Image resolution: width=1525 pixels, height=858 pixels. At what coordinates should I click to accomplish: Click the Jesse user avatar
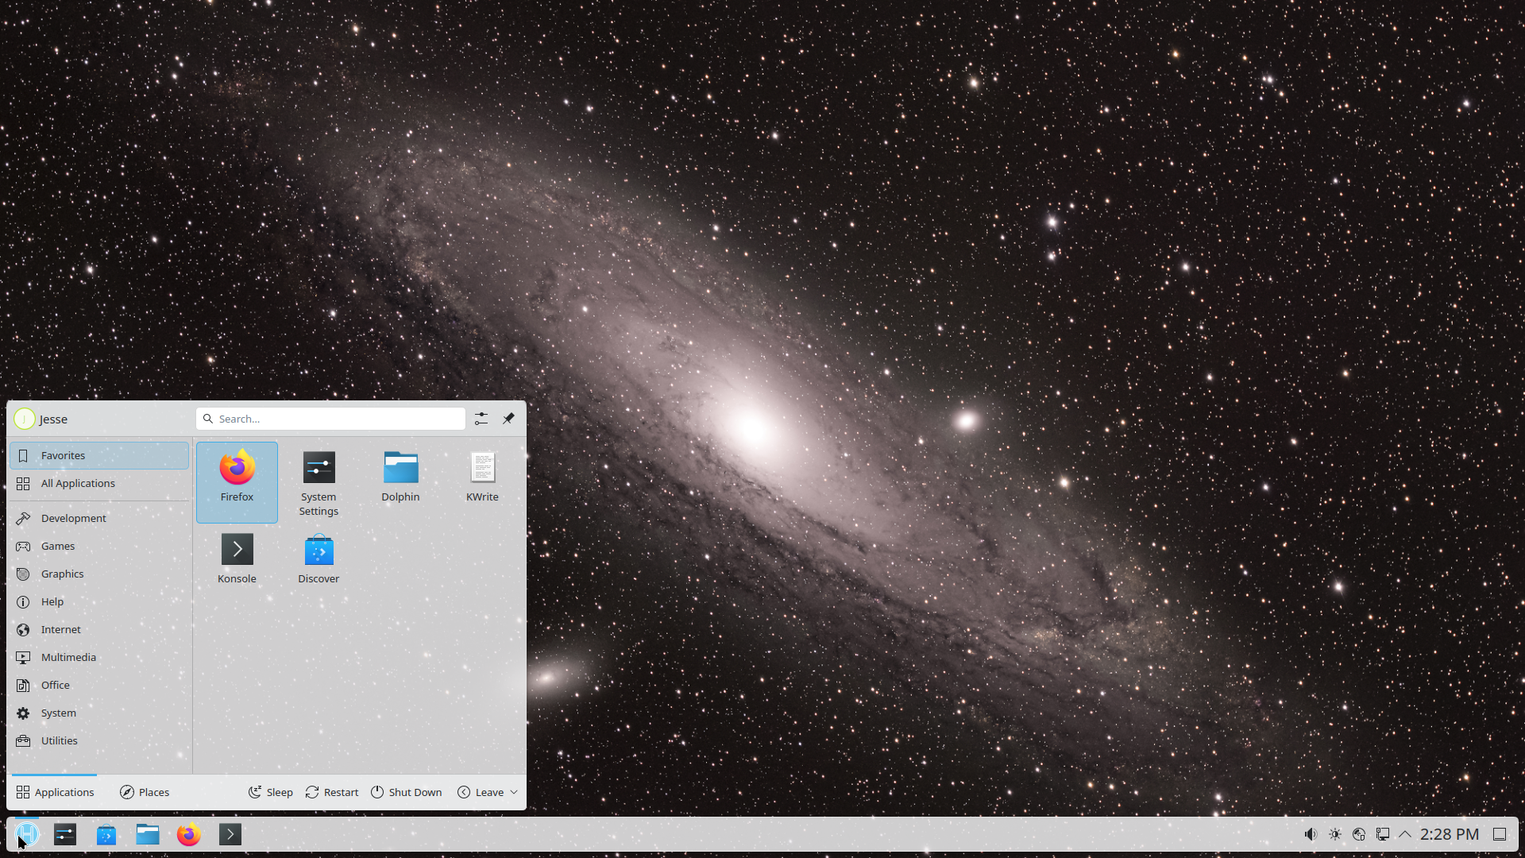click(25, 419)
